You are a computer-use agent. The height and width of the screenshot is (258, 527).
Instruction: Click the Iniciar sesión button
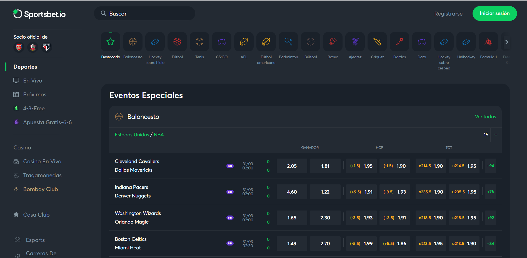[x=494, y=13]
